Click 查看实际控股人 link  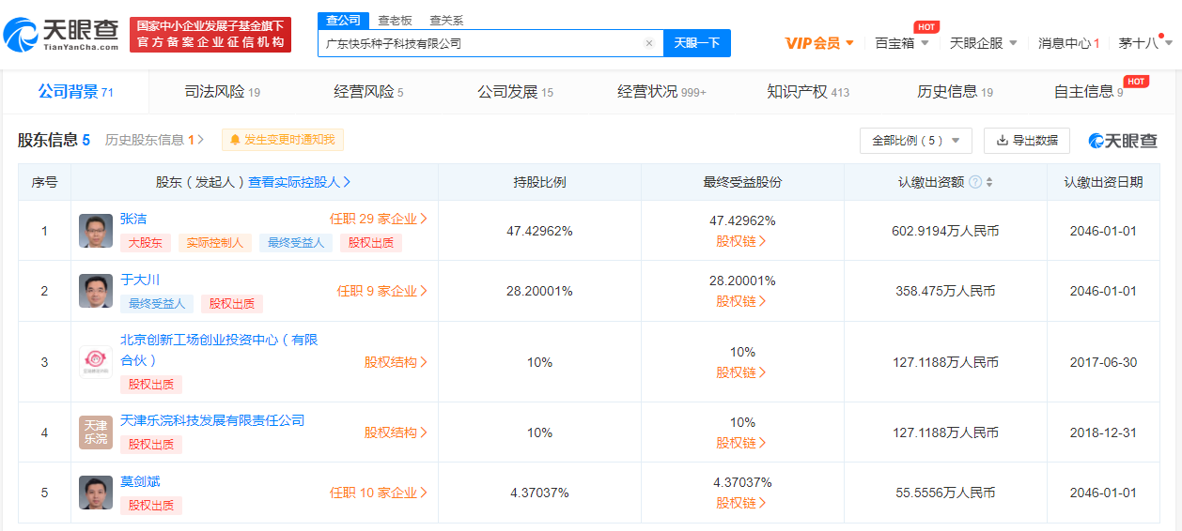[x=300, y=182]
